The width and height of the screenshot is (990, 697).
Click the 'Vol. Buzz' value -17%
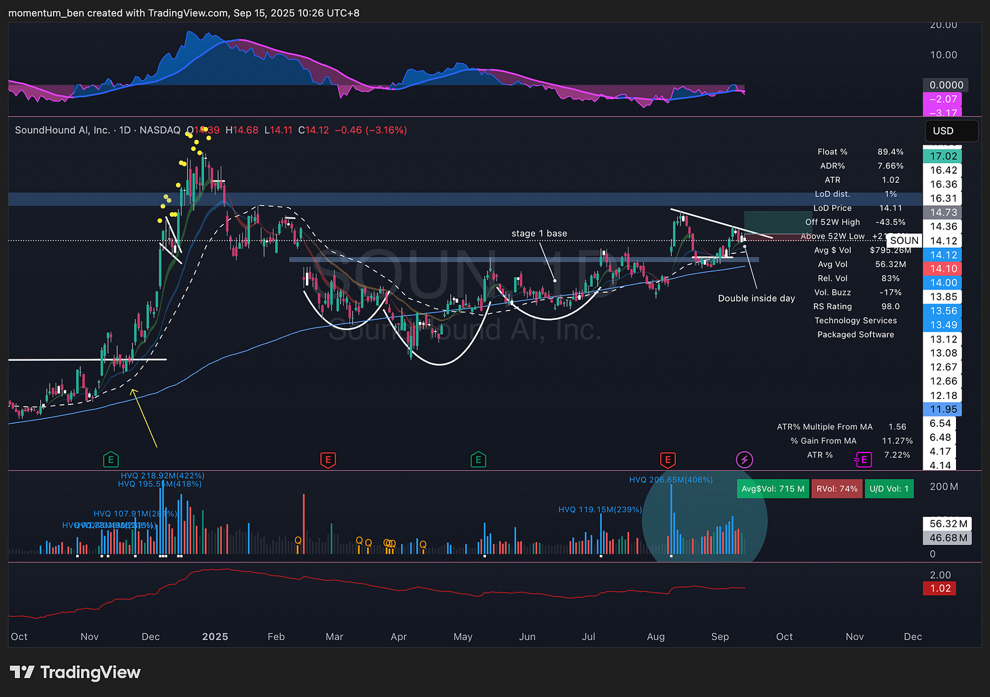coord(890,292)
